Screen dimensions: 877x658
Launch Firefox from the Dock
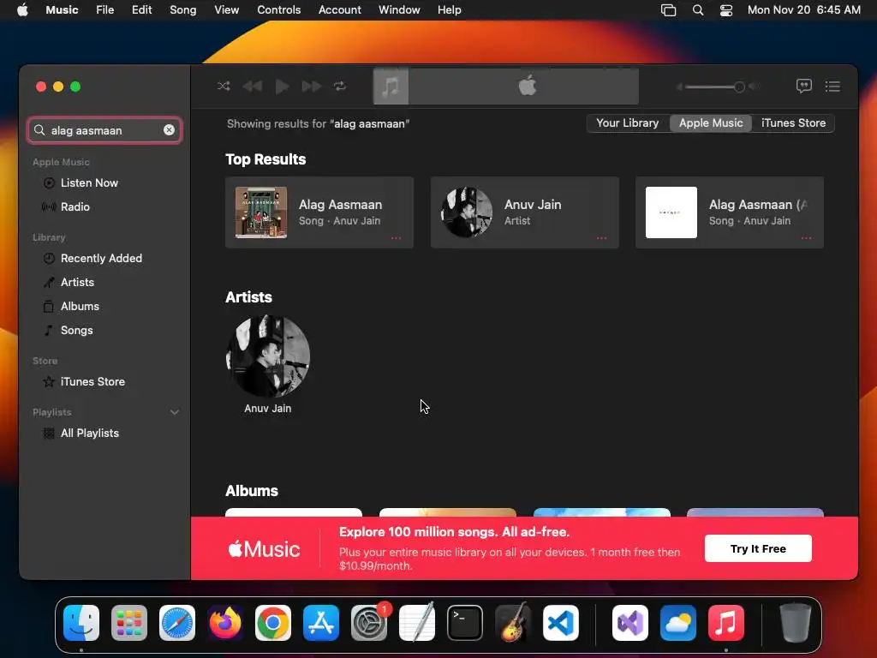225,623
